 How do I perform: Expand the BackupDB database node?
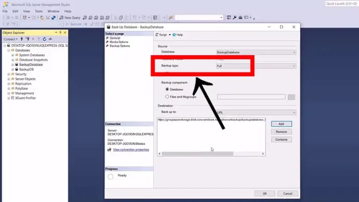pyautogui.click(x=13, y=69)
